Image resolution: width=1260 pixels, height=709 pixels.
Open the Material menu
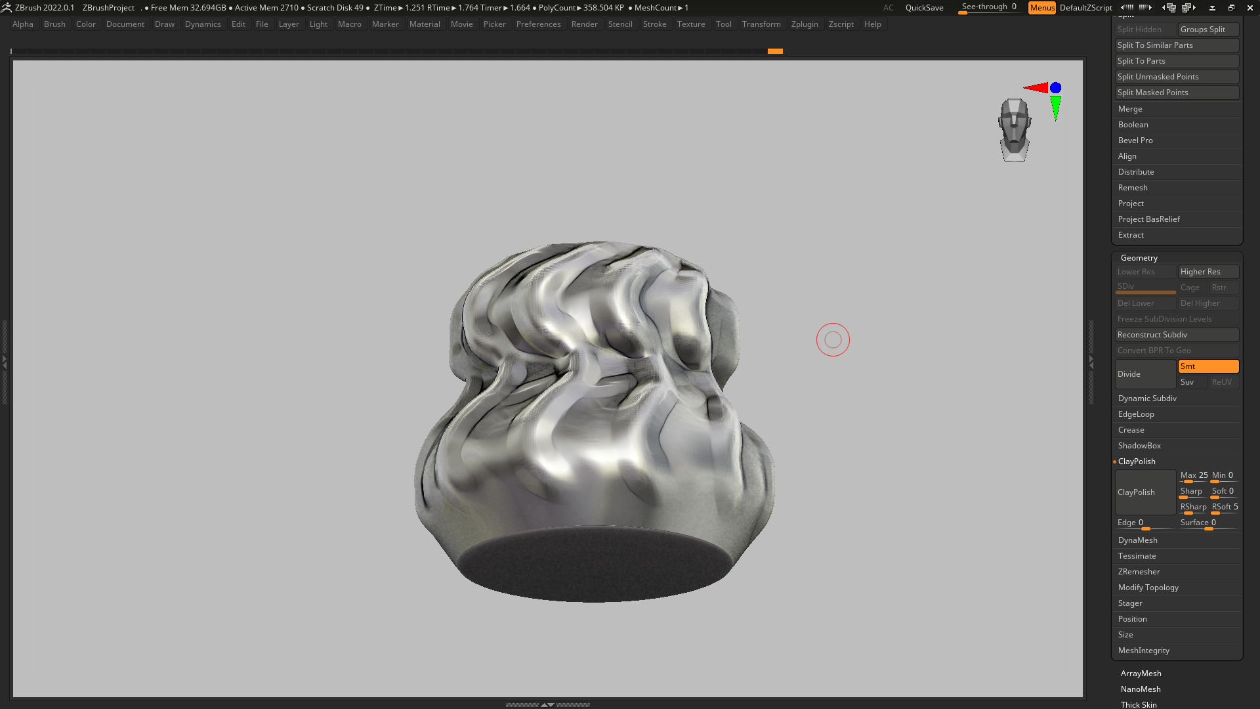(425, 24)
